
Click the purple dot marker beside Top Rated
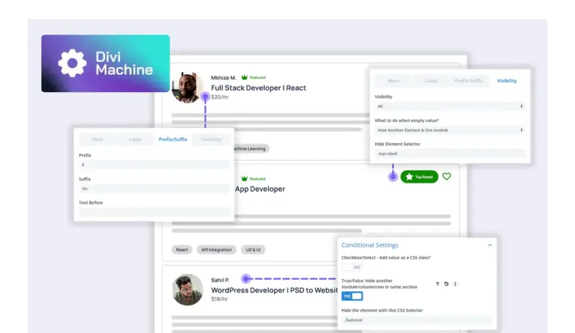(393, 177)
